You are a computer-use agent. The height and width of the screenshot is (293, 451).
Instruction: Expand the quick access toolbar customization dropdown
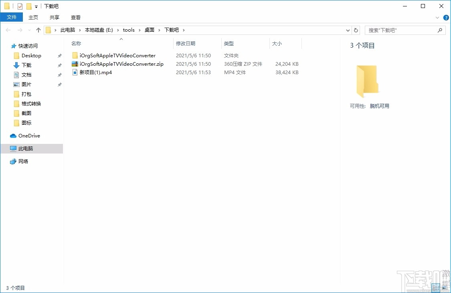pos(36,6)
